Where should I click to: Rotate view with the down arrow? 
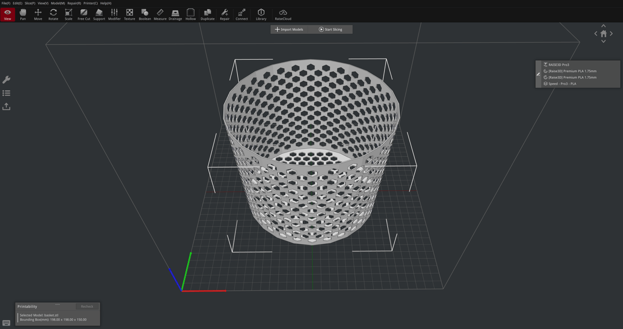(603, 42)
